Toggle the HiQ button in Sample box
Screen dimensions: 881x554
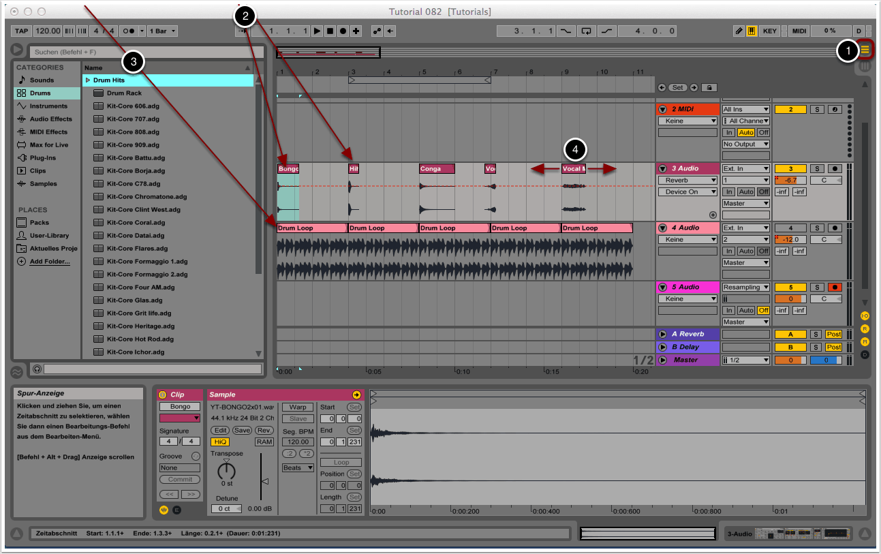coord(220,442)
